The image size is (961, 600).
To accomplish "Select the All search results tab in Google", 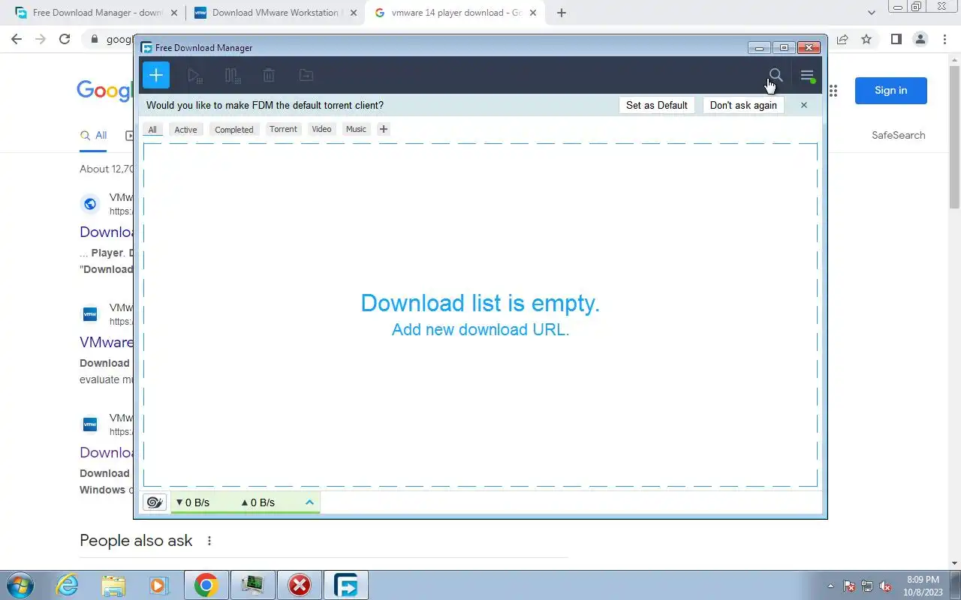I will coord(94,136).
